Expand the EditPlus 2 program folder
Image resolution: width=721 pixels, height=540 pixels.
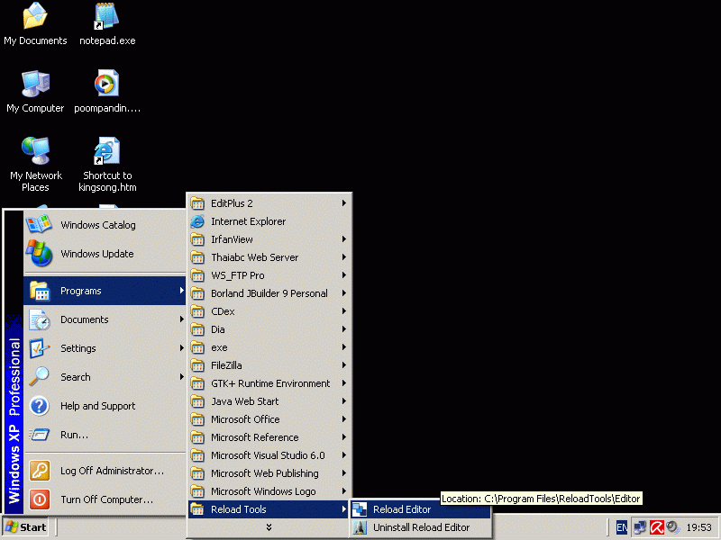coord(232,203)
